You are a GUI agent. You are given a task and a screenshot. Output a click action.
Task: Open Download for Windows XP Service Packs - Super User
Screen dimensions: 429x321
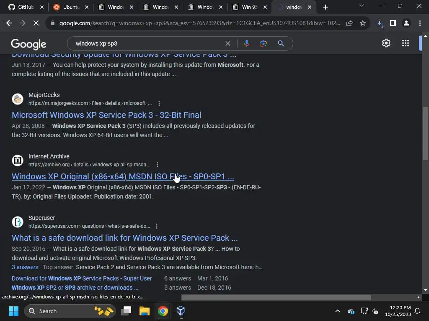click(82, 278)
